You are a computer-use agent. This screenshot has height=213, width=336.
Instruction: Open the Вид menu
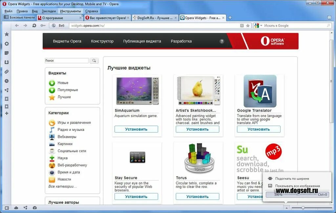(x=35, y=11)
